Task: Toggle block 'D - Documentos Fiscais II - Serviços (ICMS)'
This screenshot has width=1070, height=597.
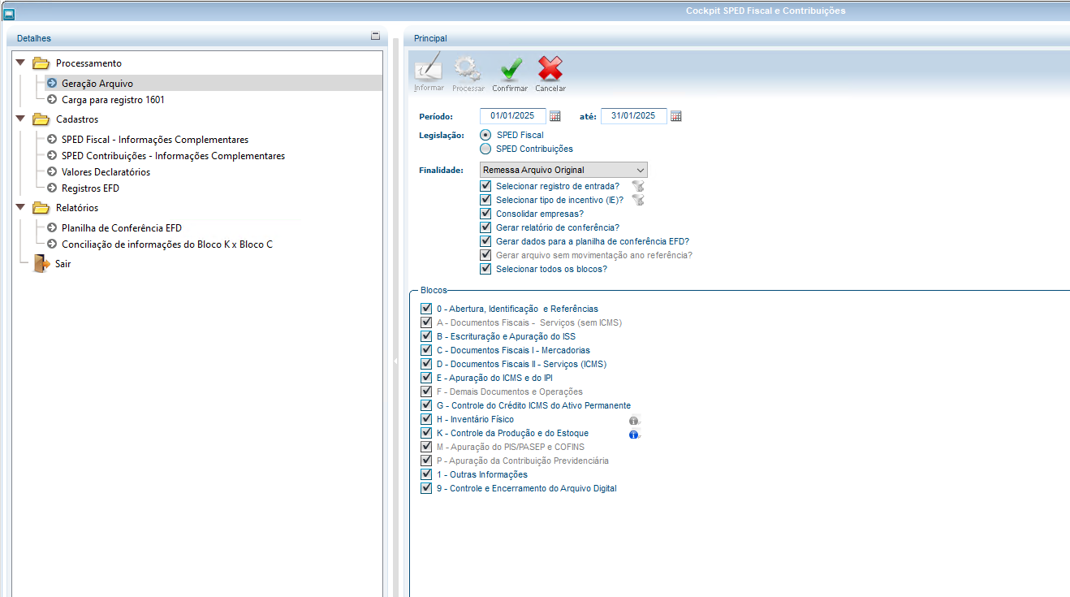Action: 426,364
